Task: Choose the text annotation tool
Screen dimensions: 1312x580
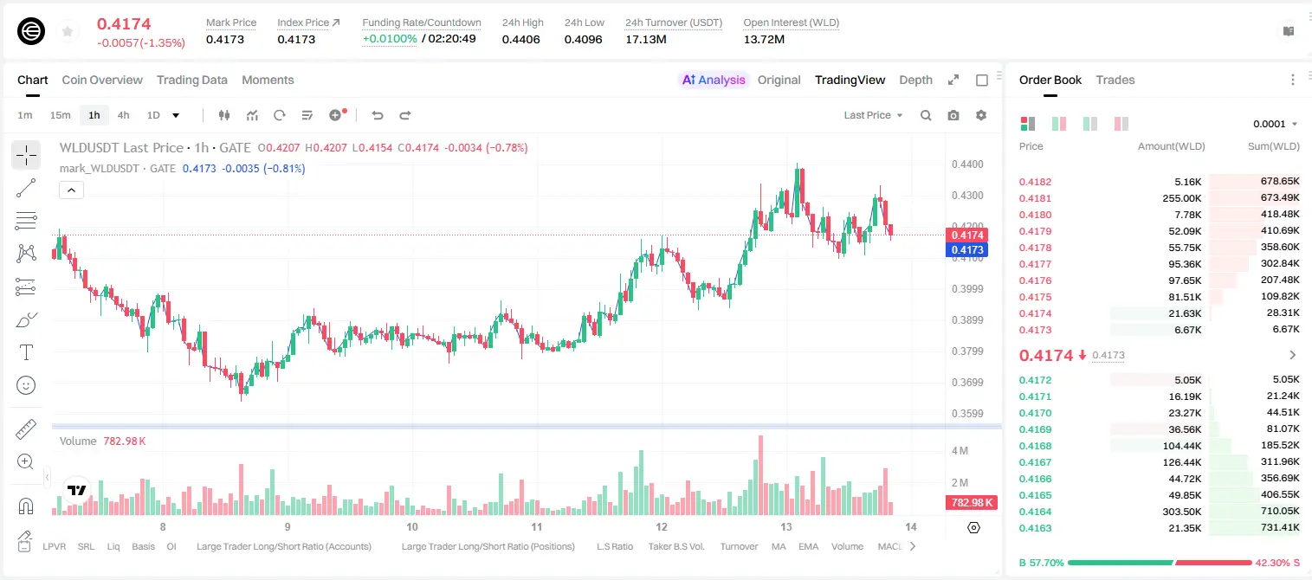Action: (26, 352)
